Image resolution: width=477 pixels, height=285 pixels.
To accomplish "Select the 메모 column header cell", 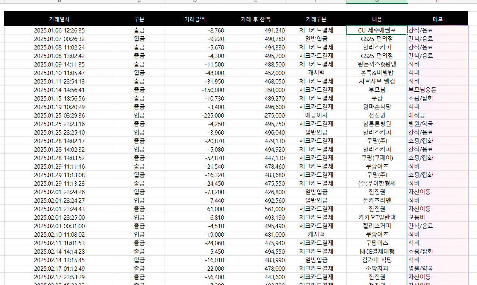I will pos(438,19).
